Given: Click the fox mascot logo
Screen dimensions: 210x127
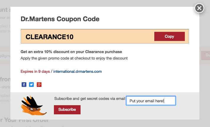Looking at the screenshot, I should click(x=32, y=105).
